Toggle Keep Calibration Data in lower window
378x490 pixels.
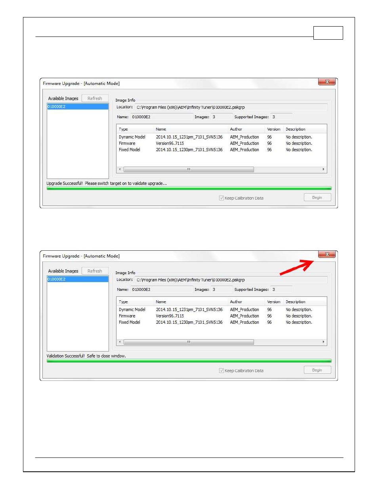pos(221,371)
